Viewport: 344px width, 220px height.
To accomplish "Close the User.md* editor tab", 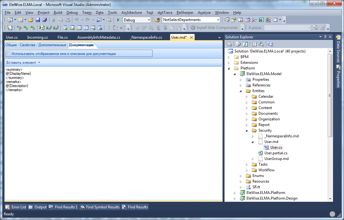I will 191,37.
